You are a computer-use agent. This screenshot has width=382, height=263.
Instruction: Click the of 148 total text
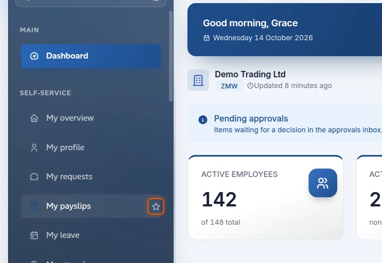coord(220,222)
